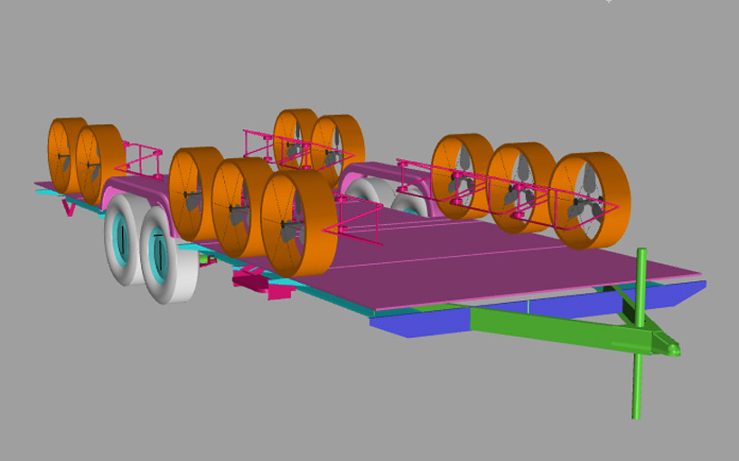Select the far-left orange fan at trailer rear

click(x=63, y=155)
